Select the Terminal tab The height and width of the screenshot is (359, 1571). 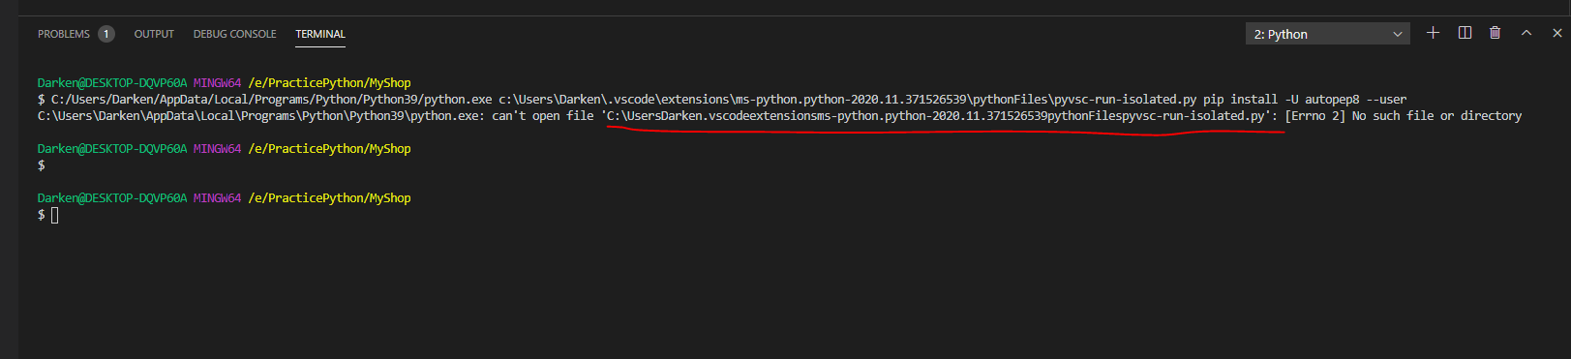click(320, 34)
